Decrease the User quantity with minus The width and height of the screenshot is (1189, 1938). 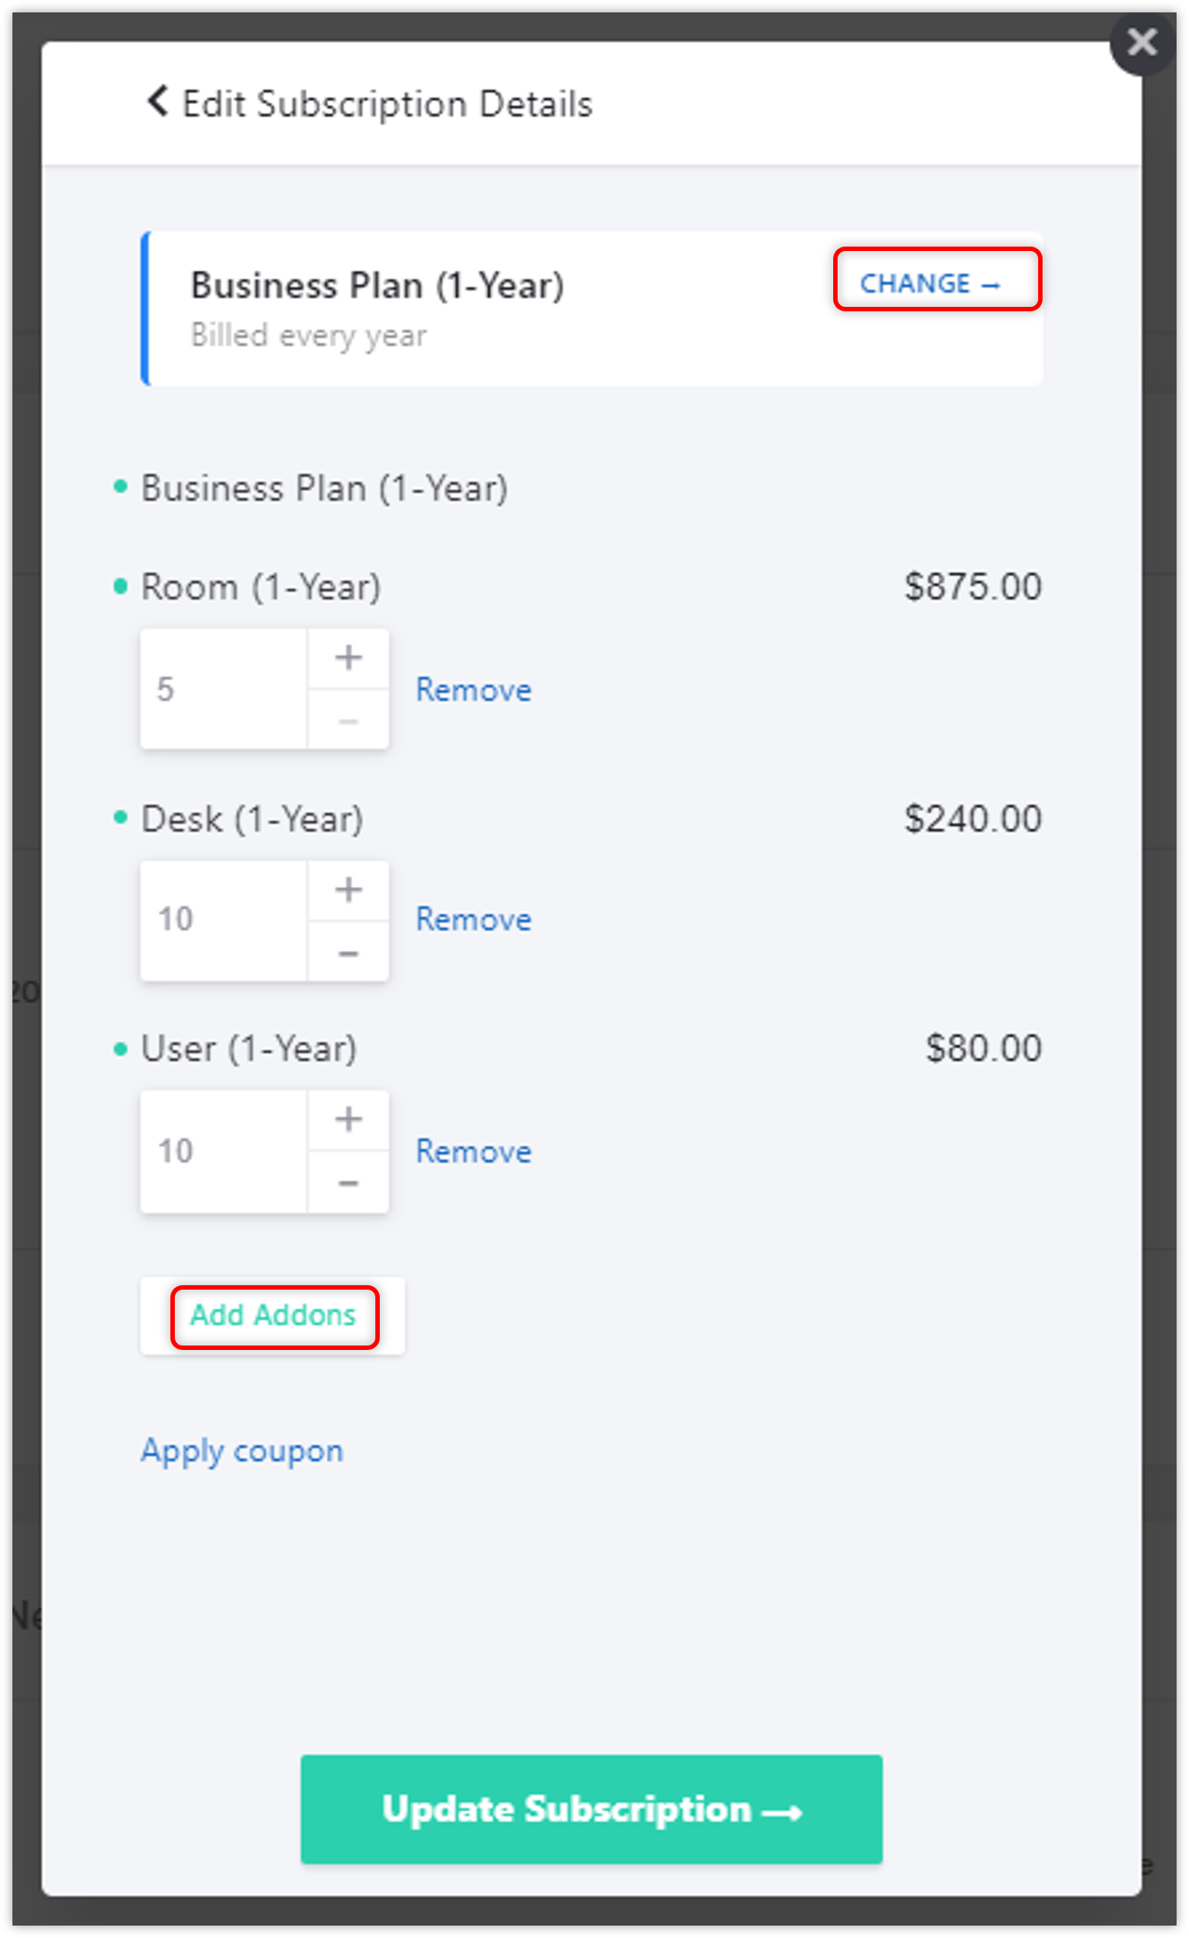(348, 1182)
